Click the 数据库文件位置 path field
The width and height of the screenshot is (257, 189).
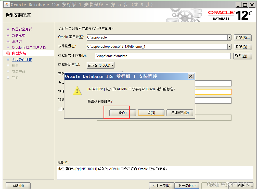pyautogui.click(x=163, y=56)
